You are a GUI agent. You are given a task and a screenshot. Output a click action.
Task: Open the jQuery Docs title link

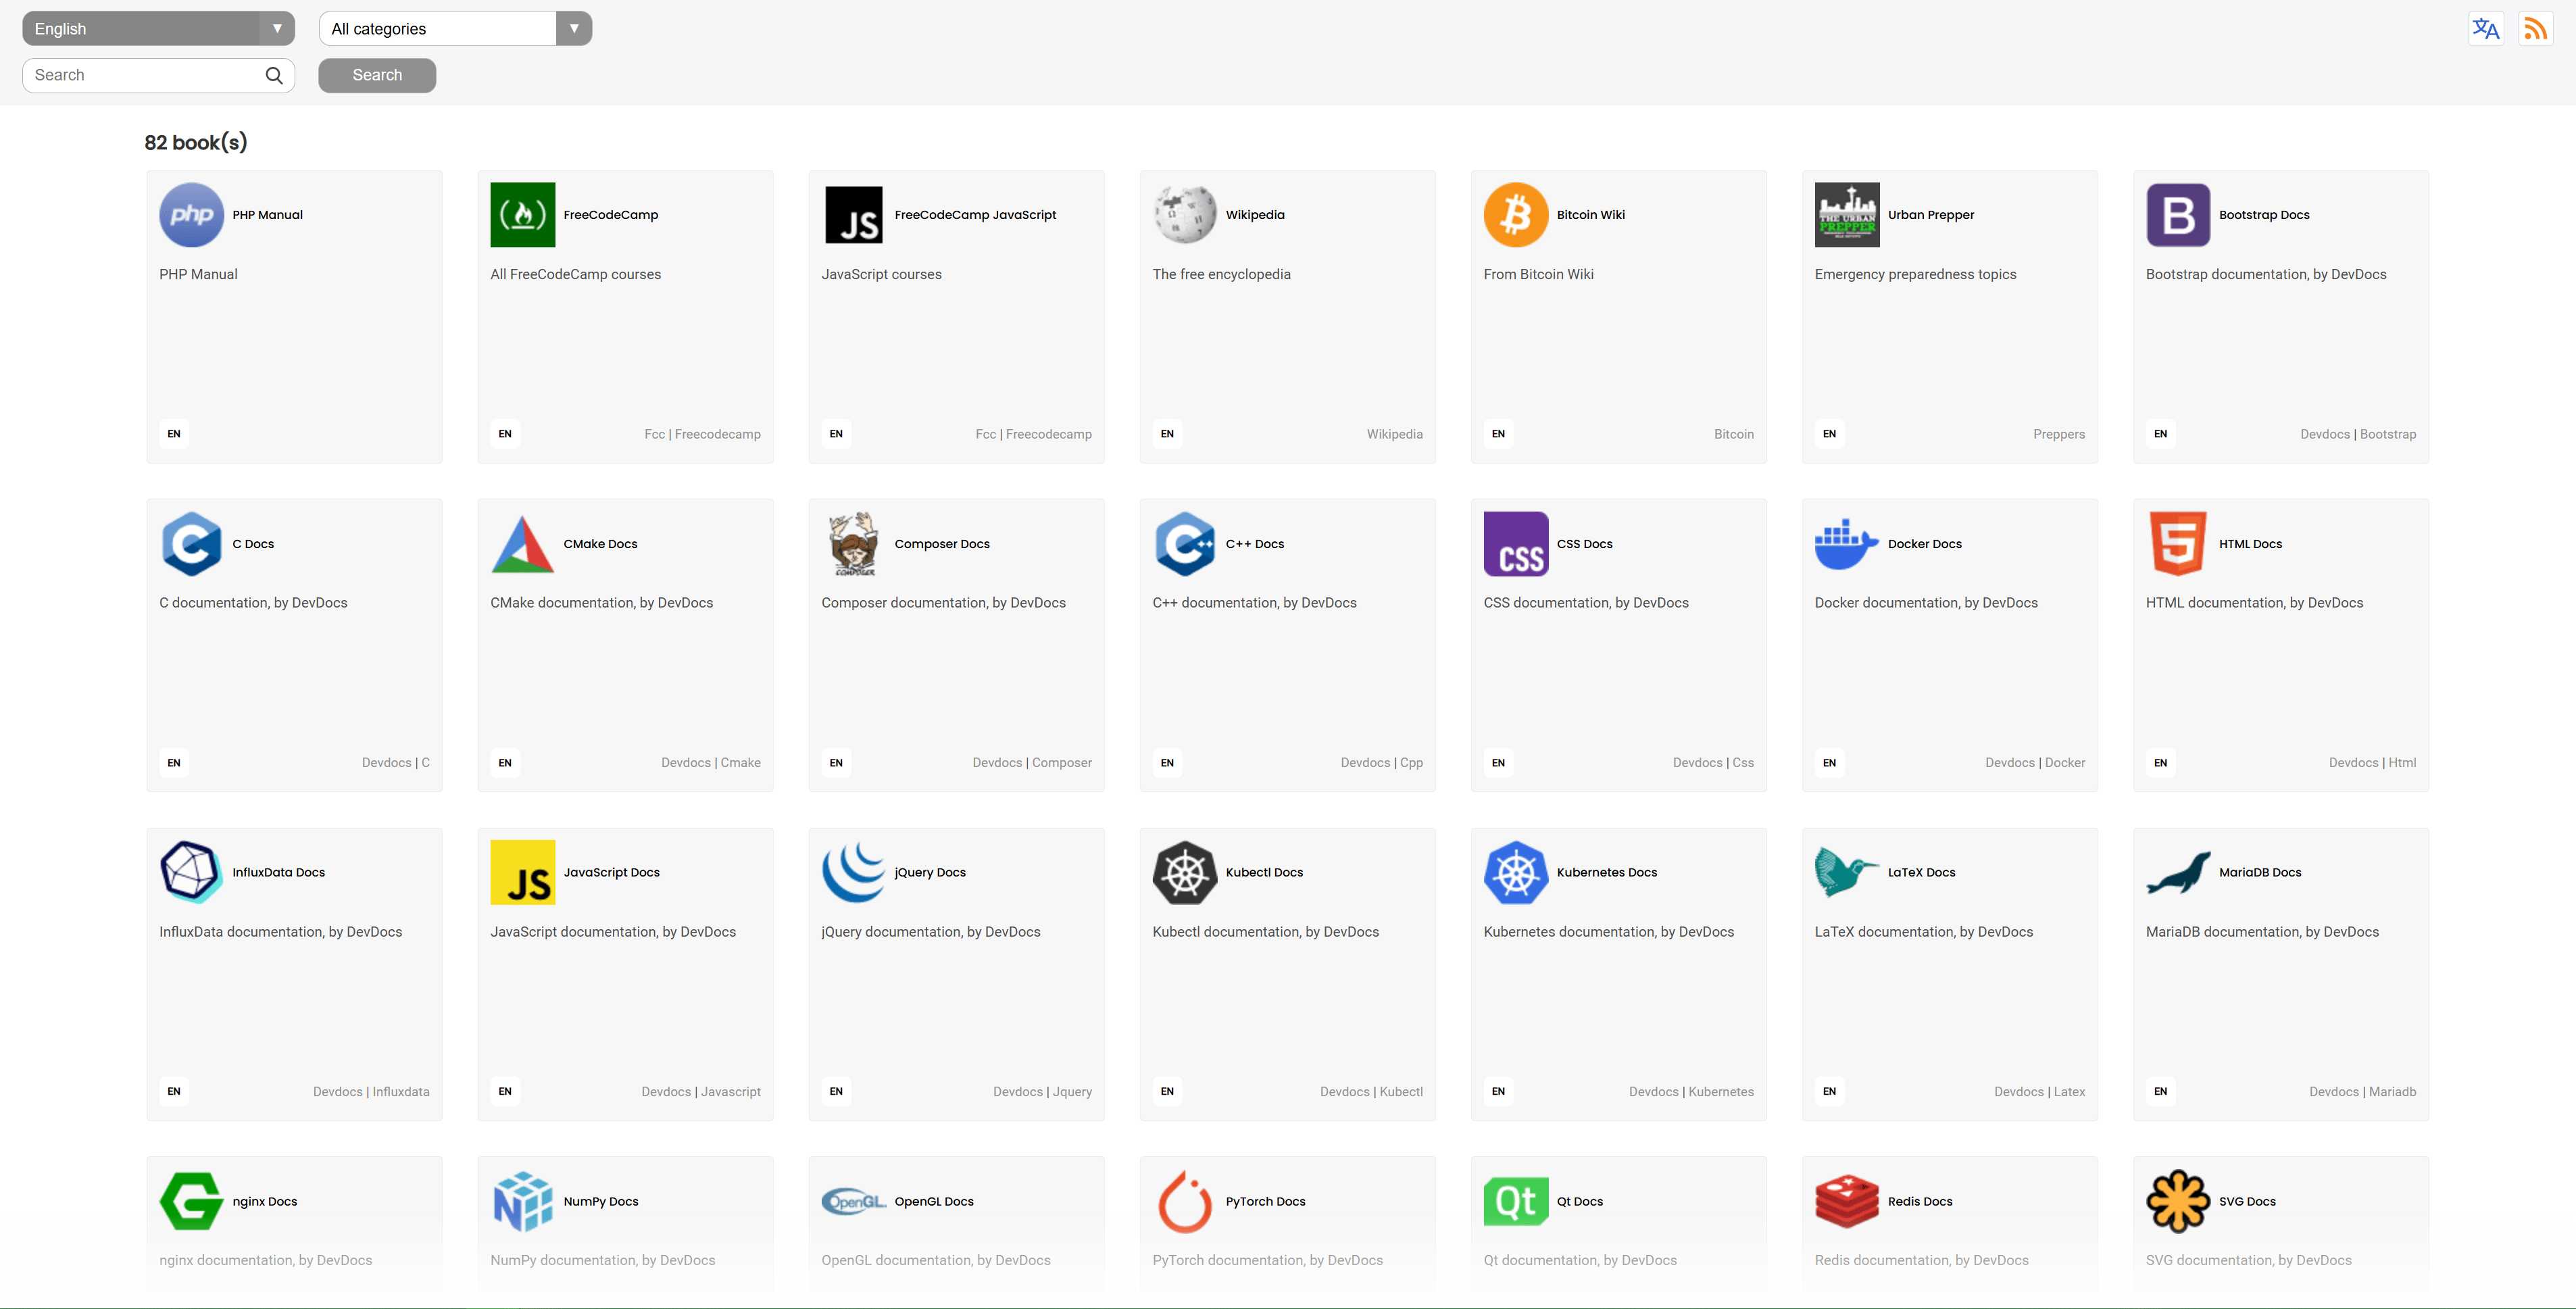click(929, 872)
